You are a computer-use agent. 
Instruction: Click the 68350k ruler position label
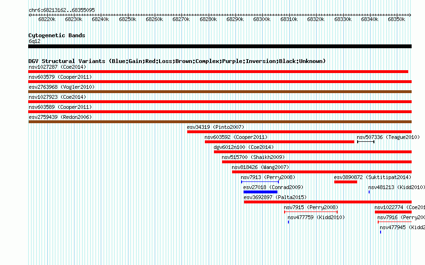coord(396,19)
